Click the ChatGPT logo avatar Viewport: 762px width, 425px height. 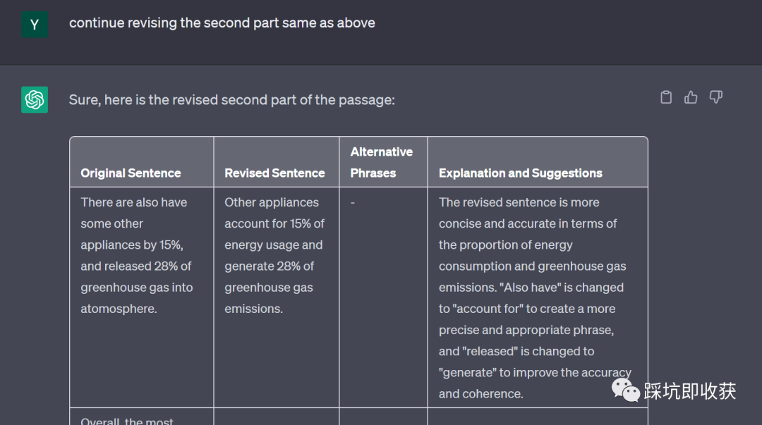pyautogui.click(x=35, y=100)
